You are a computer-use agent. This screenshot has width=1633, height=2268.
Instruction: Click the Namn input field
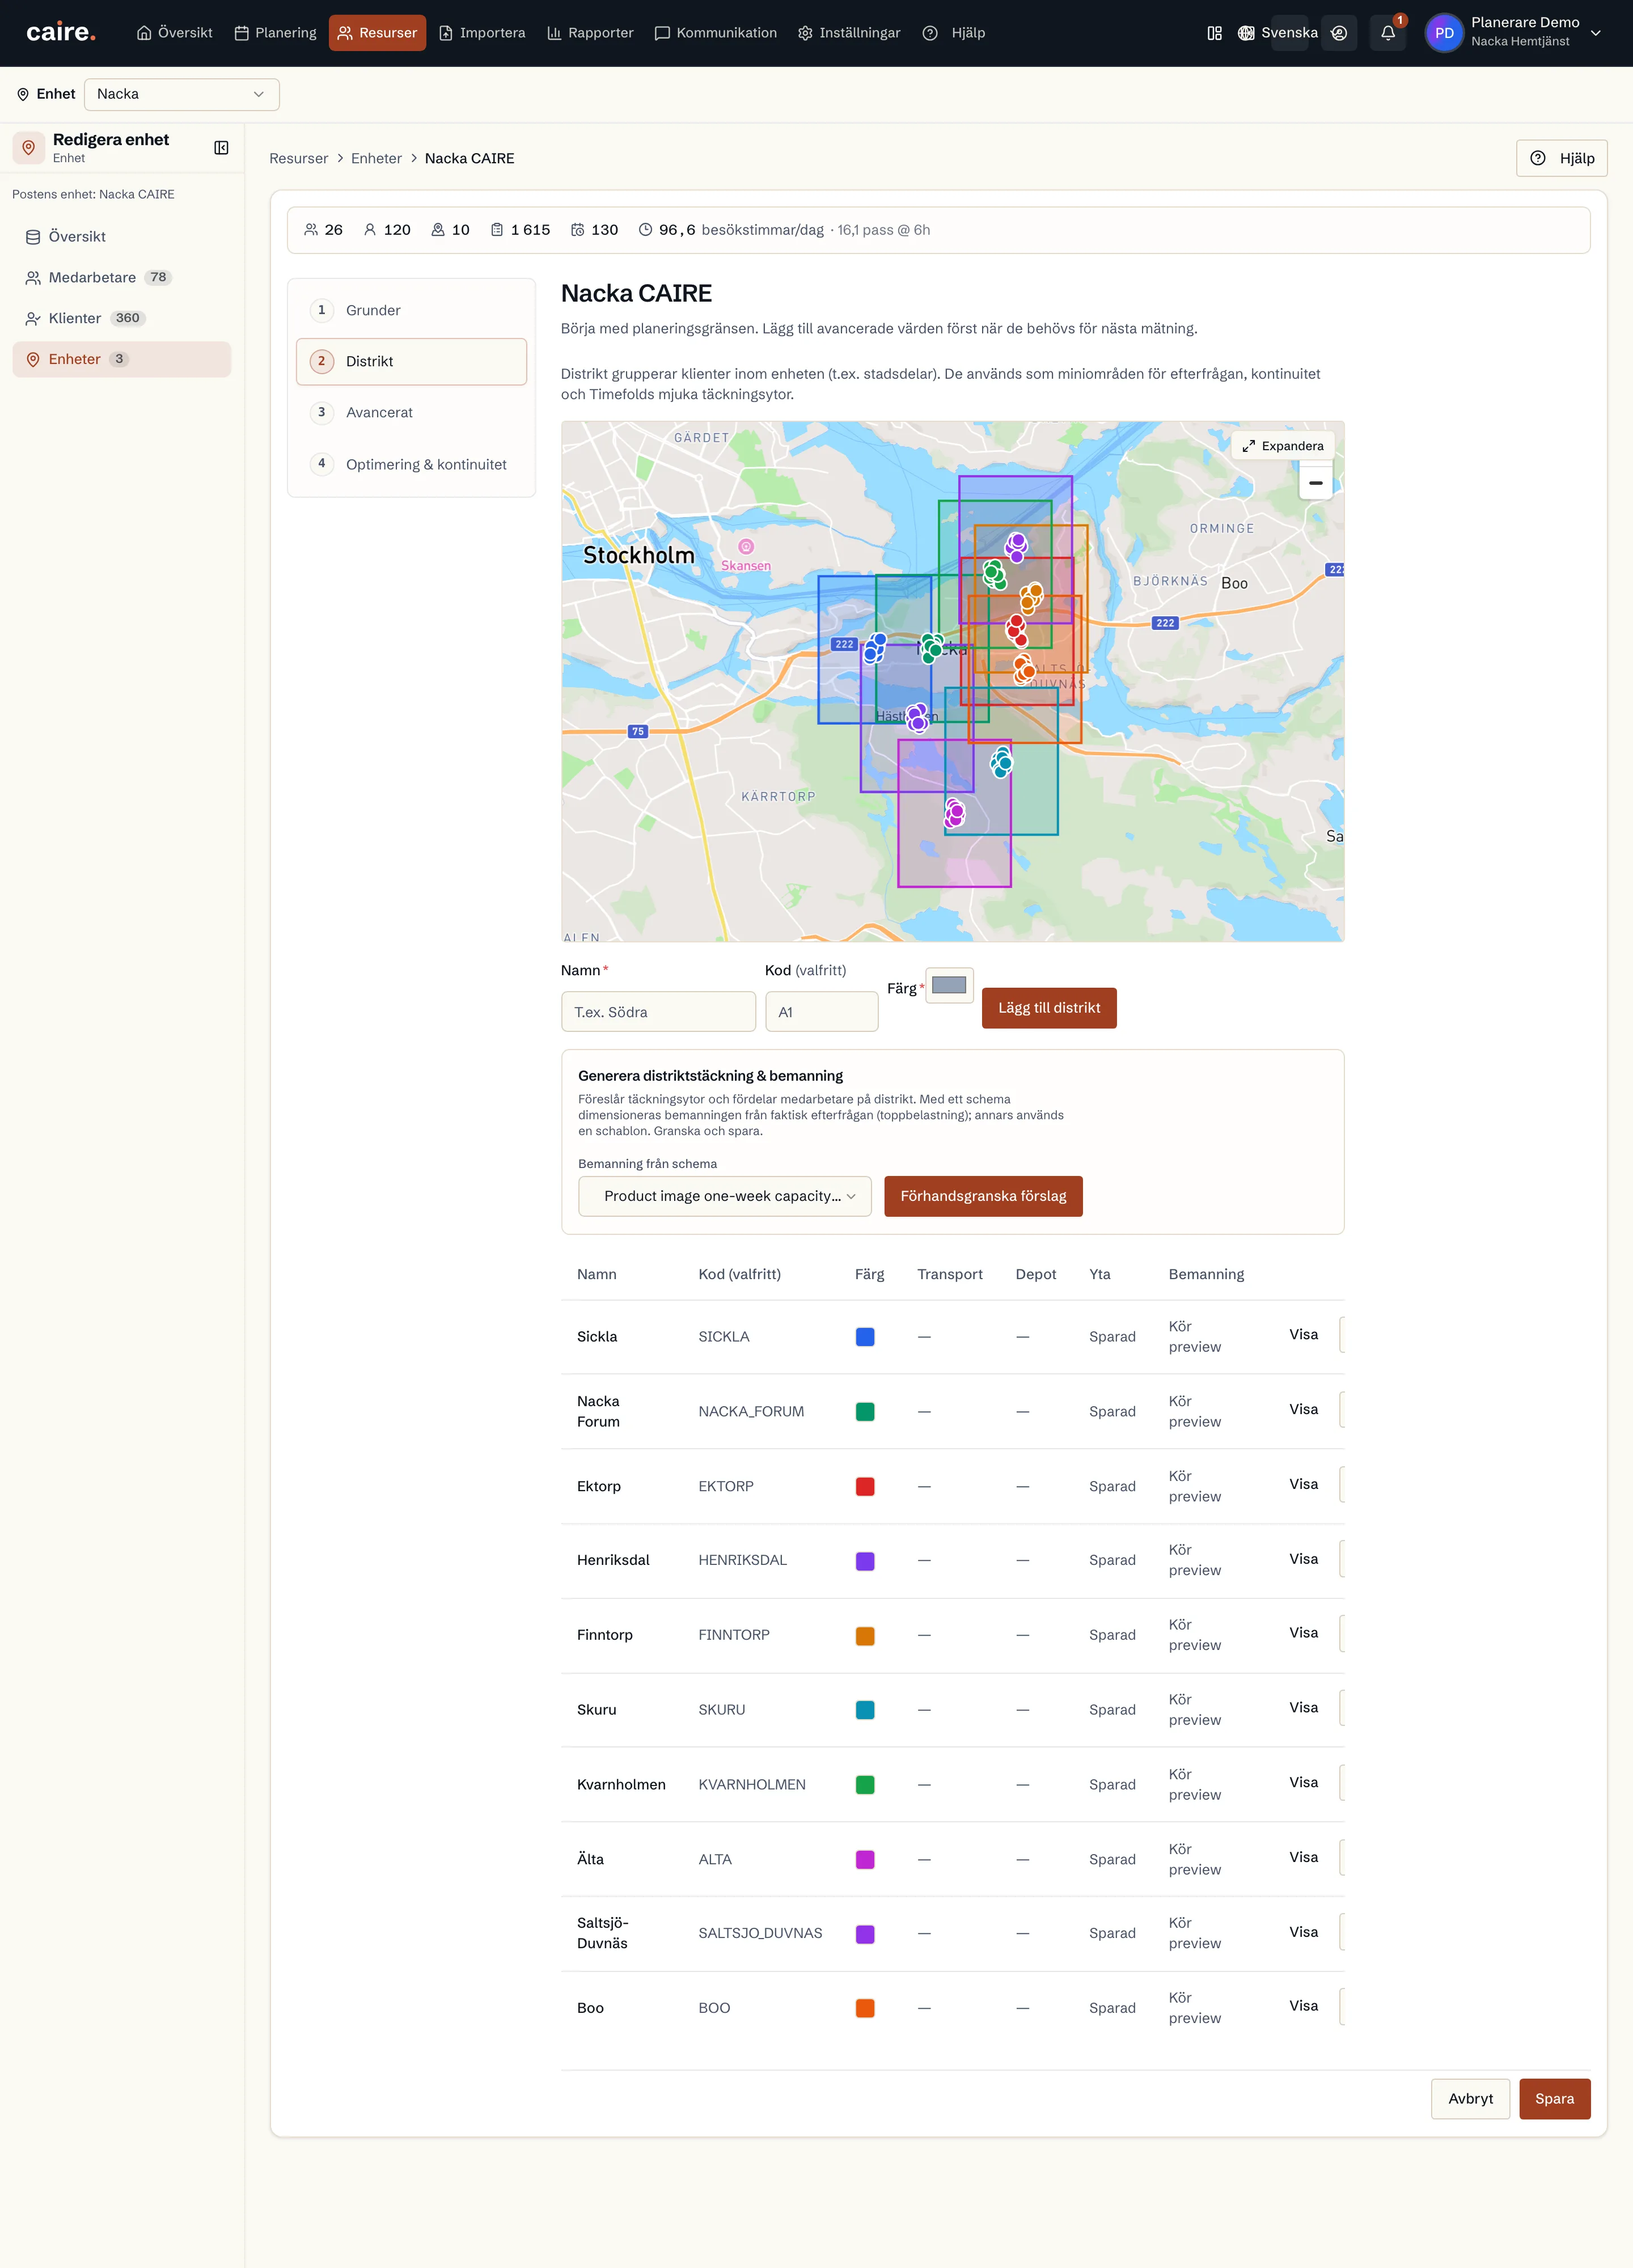tap(658, 1012)
